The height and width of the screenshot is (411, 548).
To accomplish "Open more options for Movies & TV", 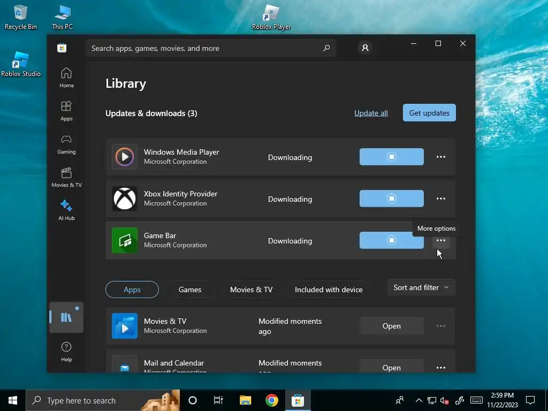I will pyautogui.click(x=441, y=326).
